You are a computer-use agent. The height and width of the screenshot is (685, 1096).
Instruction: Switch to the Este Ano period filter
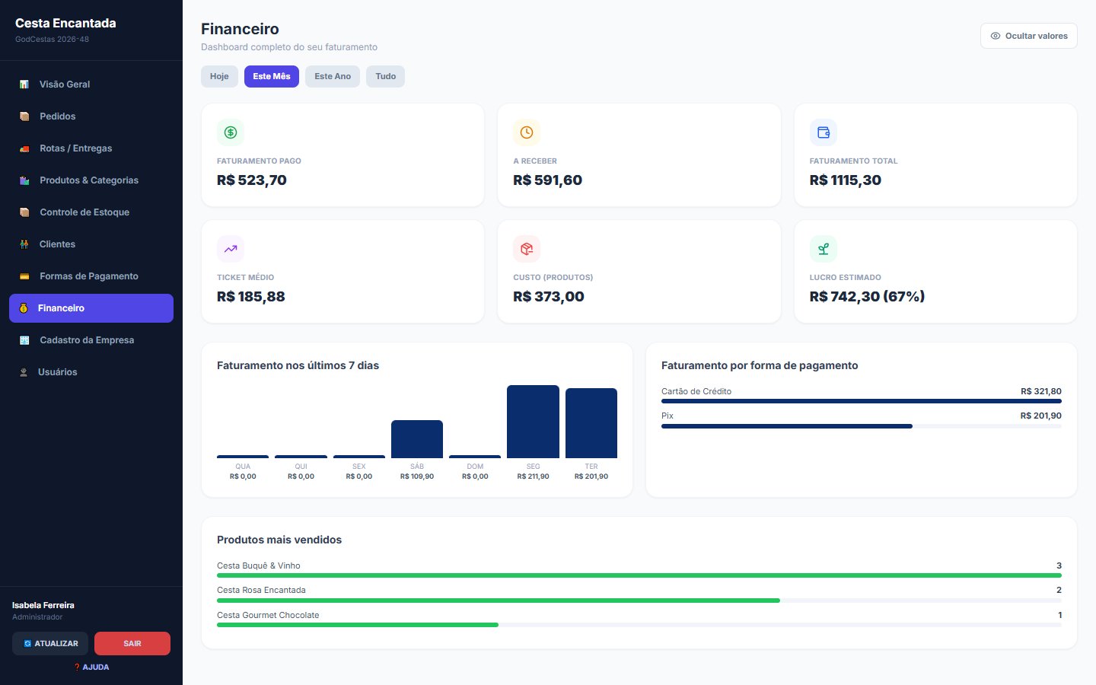(x=333, y=76)
